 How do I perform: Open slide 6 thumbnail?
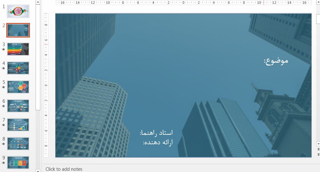[x=18, y=106]
